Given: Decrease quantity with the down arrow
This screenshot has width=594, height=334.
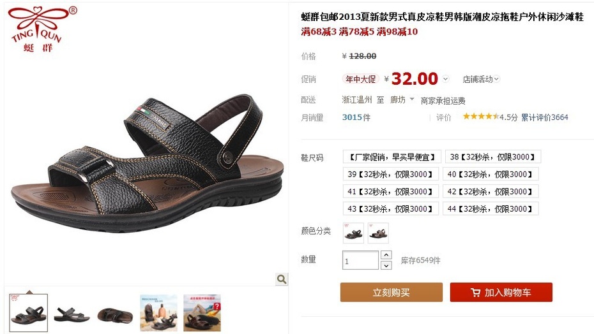Looking at the screenshot, I should (386, 265).
